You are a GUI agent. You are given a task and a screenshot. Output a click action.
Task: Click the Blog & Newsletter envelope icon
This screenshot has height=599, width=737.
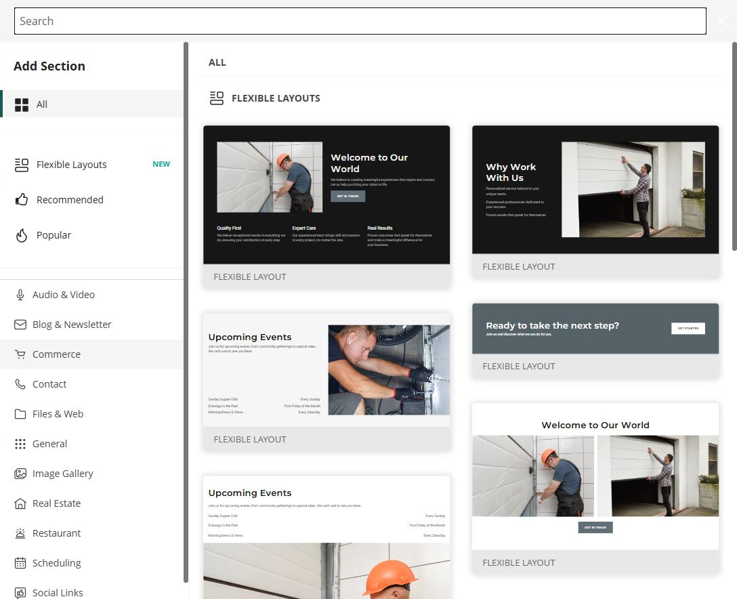coord(20,325)
